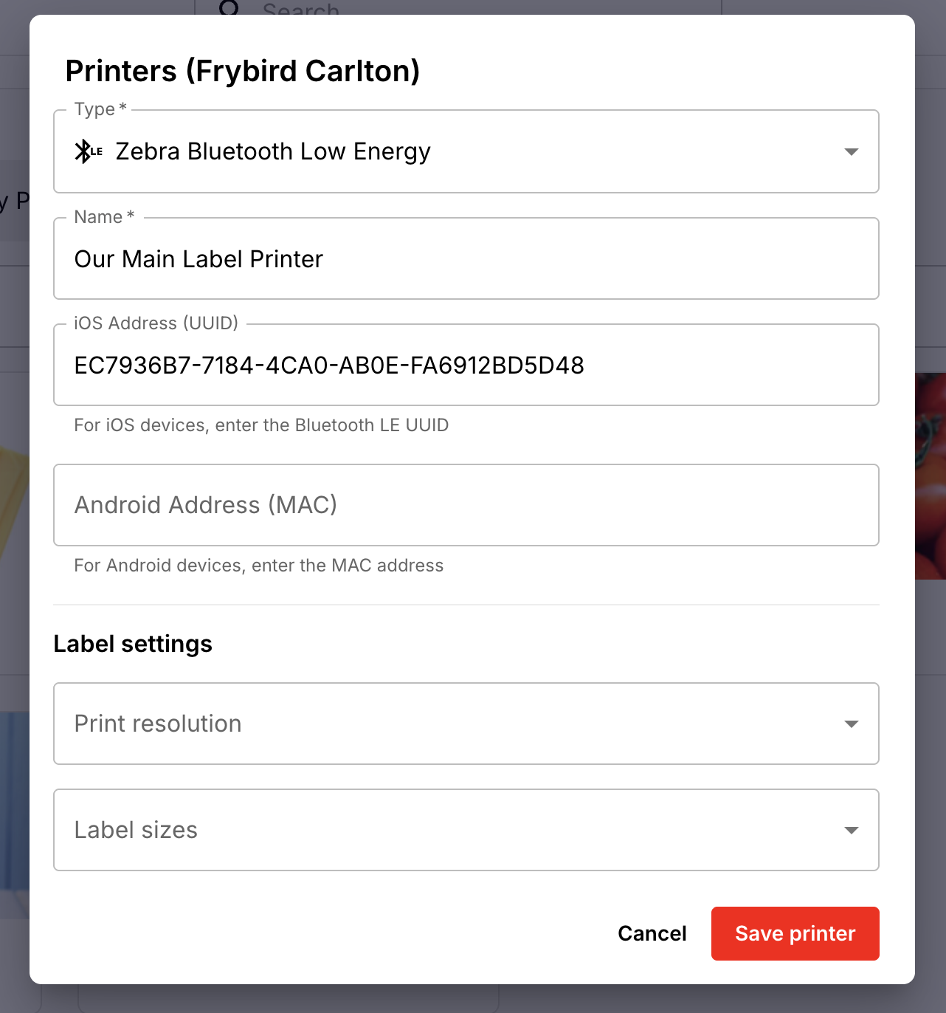
Task: Click the Print resolution caret arrow
Action: [x=852, y=724]
